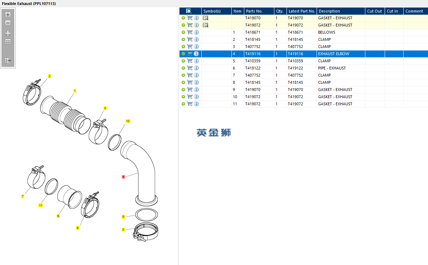Select callout 3 on the diagram
Screen dimensions: 428x265
(x=105, y=109)
